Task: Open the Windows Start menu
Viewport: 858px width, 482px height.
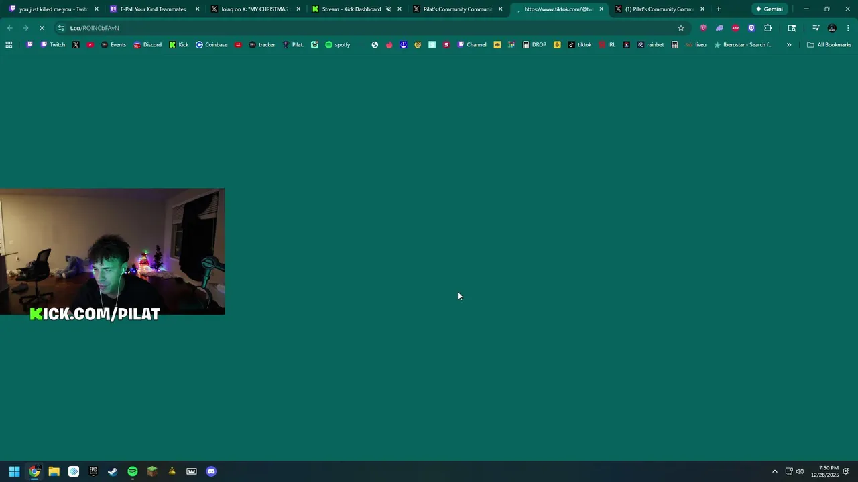Action: click(14, 471)
